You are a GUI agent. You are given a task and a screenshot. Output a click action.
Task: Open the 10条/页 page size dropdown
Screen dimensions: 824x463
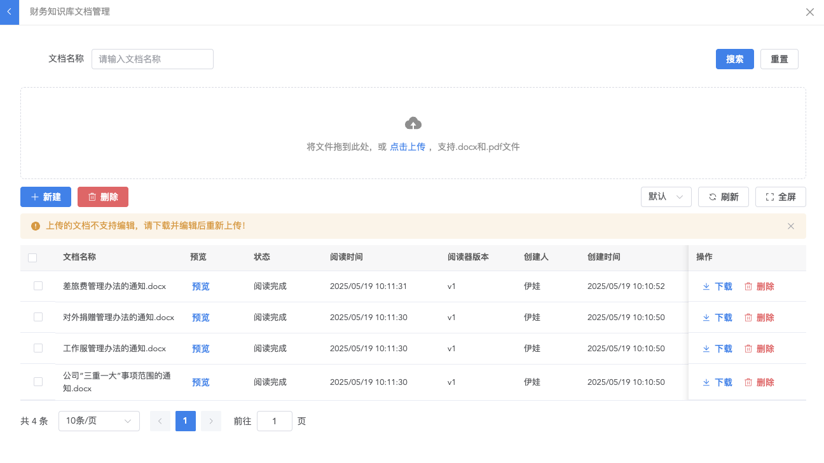99,421
